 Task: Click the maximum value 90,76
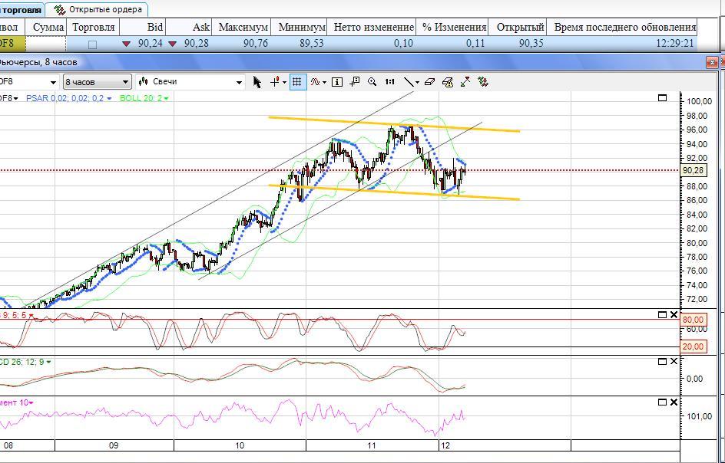click(x=256, y=44)
